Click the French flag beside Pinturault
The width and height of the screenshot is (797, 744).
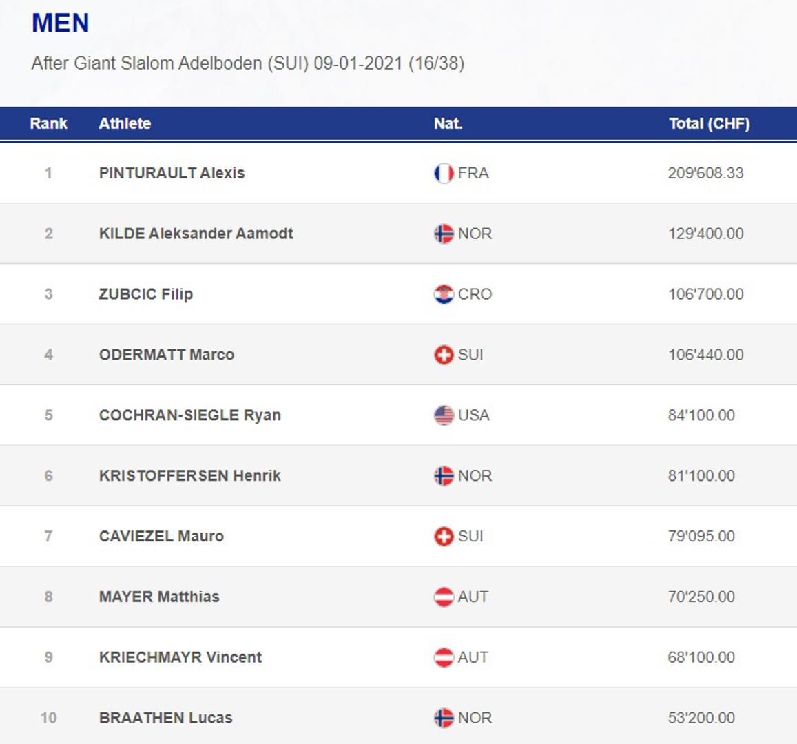[444, 173]
